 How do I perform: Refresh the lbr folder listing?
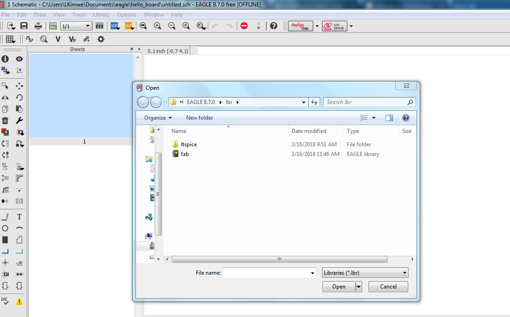314,102
